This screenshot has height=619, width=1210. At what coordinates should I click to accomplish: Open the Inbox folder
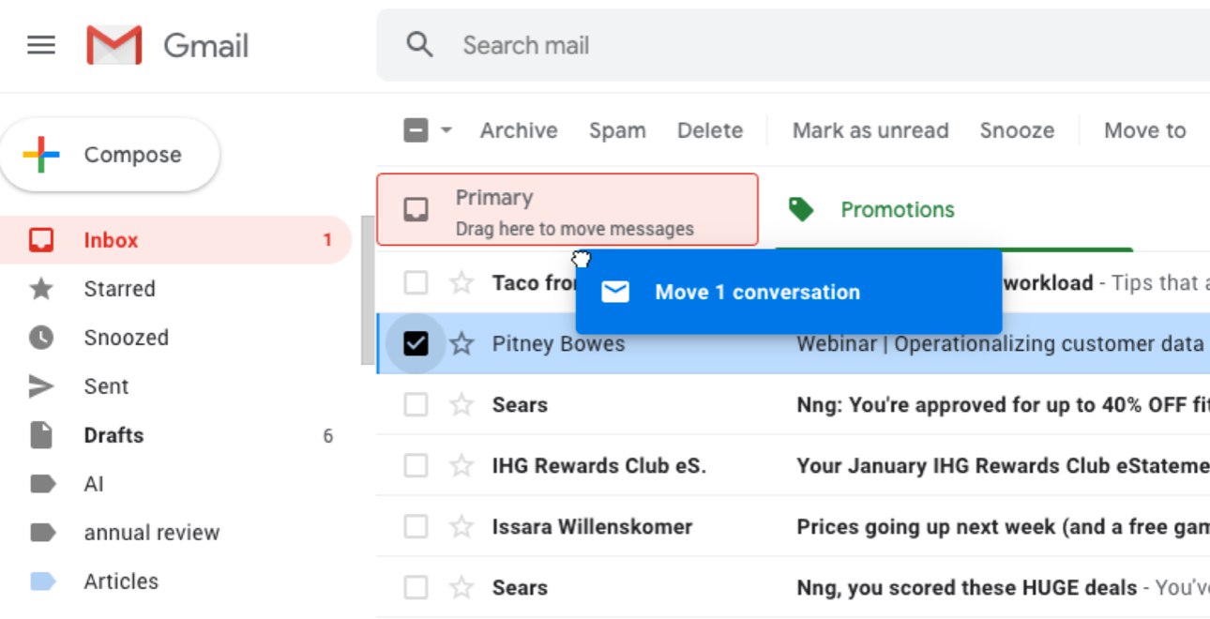tap(175, 240)
